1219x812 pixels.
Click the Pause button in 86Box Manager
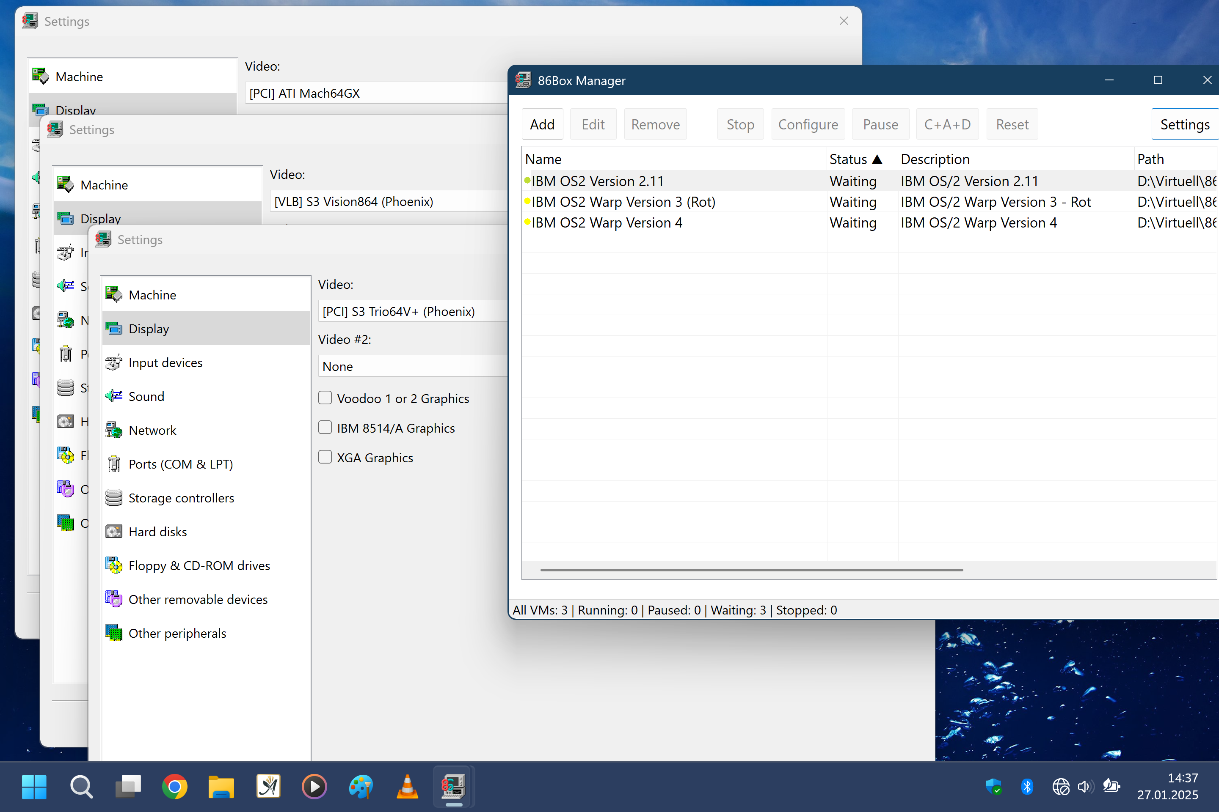click(x=880, y=124)
